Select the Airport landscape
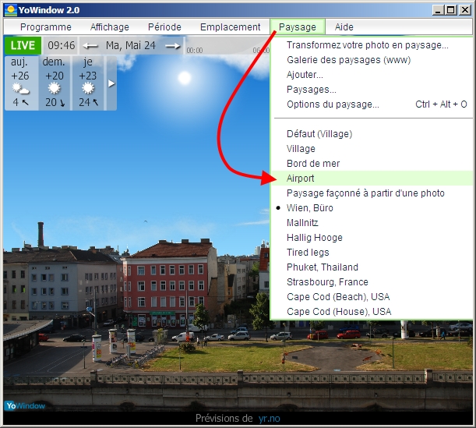The width and height of the screenshot is (476, 428). tap(372, 179)
